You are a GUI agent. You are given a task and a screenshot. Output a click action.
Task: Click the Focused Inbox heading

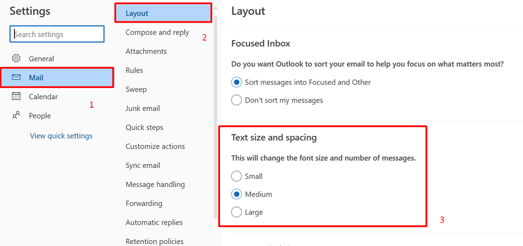261,44
